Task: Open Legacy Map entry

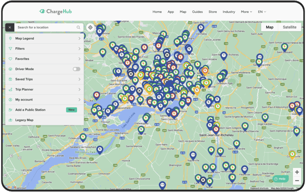Action: [x=45, y=120]
